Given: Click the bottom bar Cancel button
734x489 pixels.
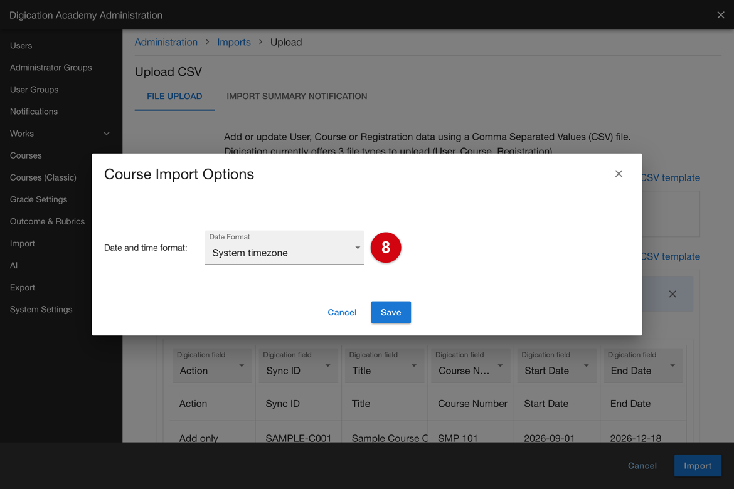Looking at the screenshot, I should [x=642, y=466].
